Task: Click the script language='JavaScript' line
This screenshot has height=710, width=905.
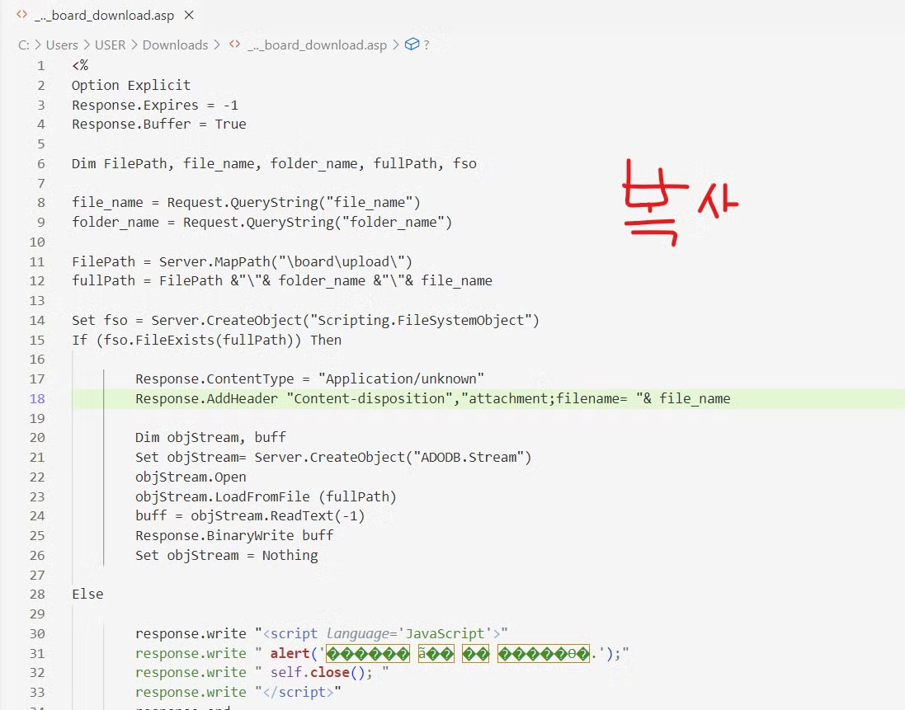Action: pos(322,634)
